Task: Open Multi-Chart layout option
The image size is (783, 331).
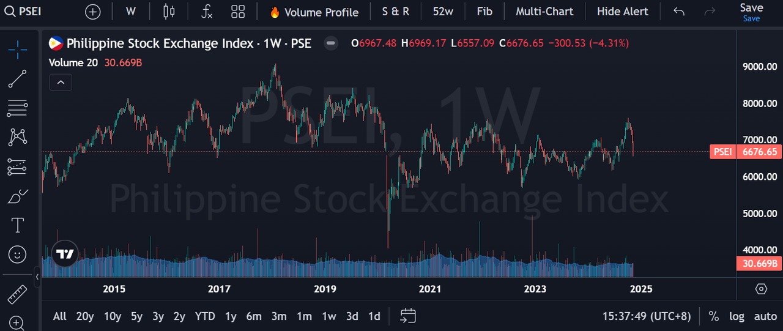Action: (544, 12)
